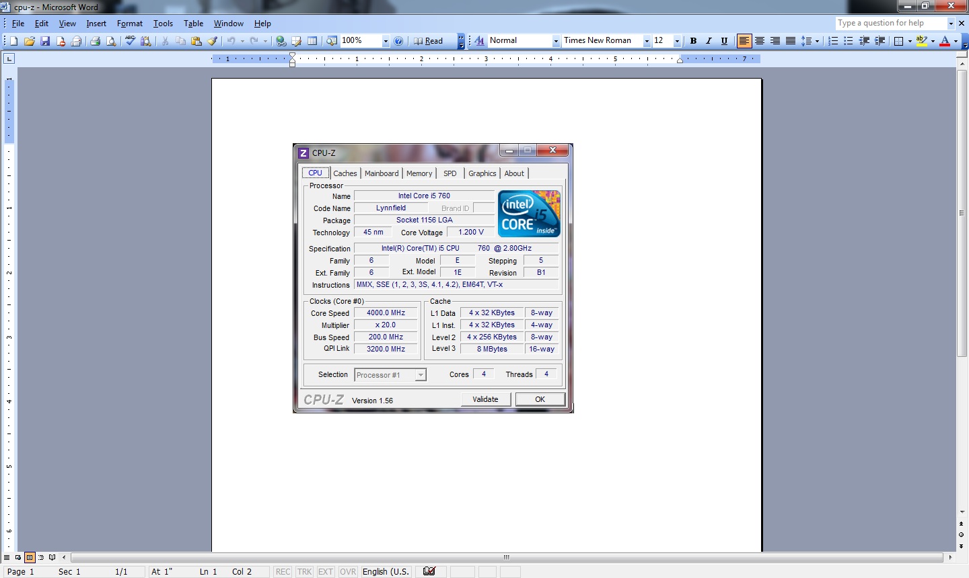Click the horizontal scrollbar thumb
Viewport: 969px width, 578px height.
click(x=507, y=557)
